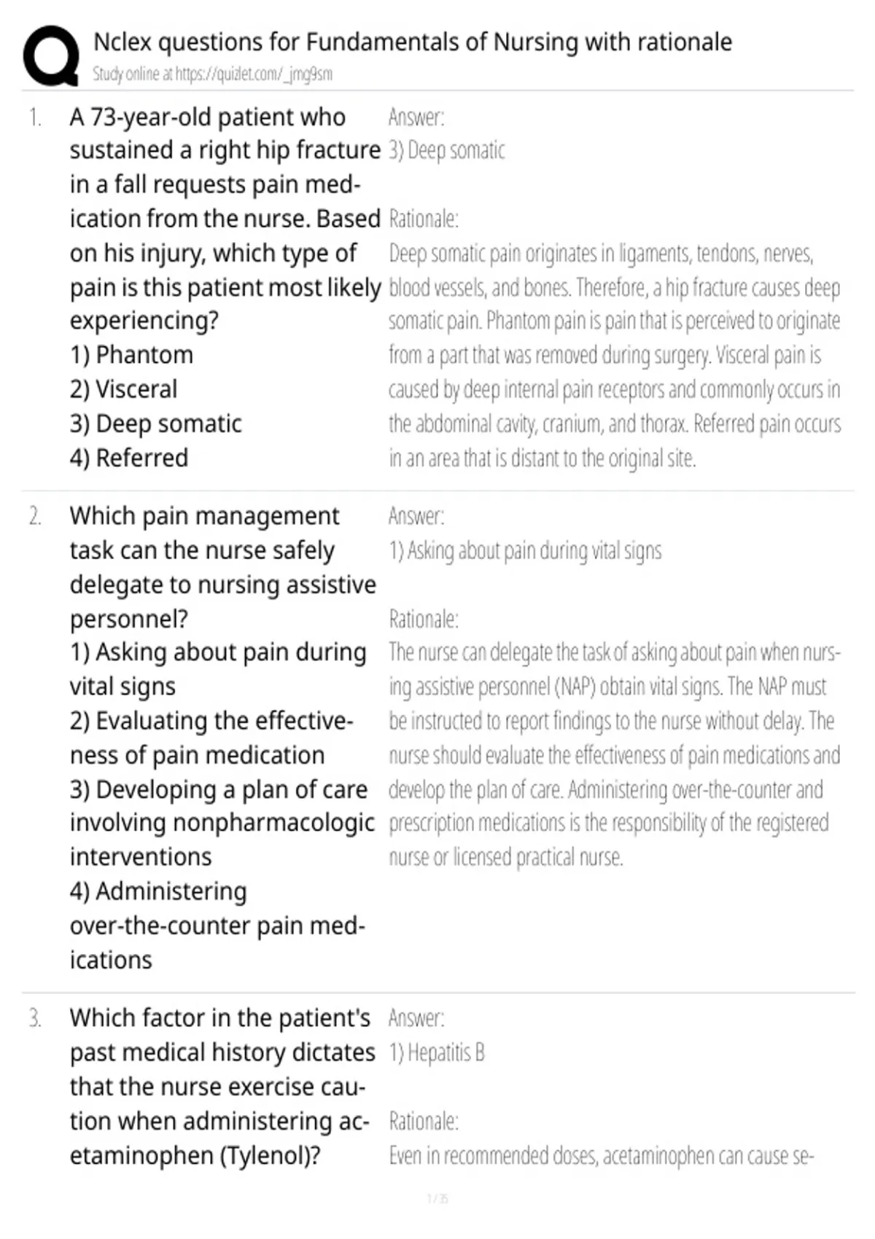This screenshot has height=1239, width=875.
Task: Select option 3) Deep somatic in question
Action: [x=156, y=423]
